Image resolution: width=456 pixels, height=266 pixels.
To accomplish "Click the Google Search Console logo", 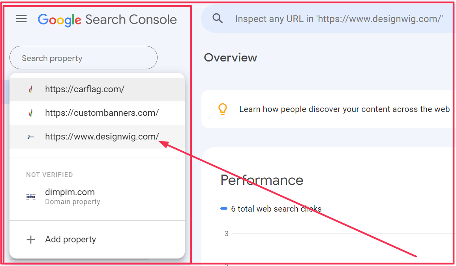I will (x=107, y=20).
